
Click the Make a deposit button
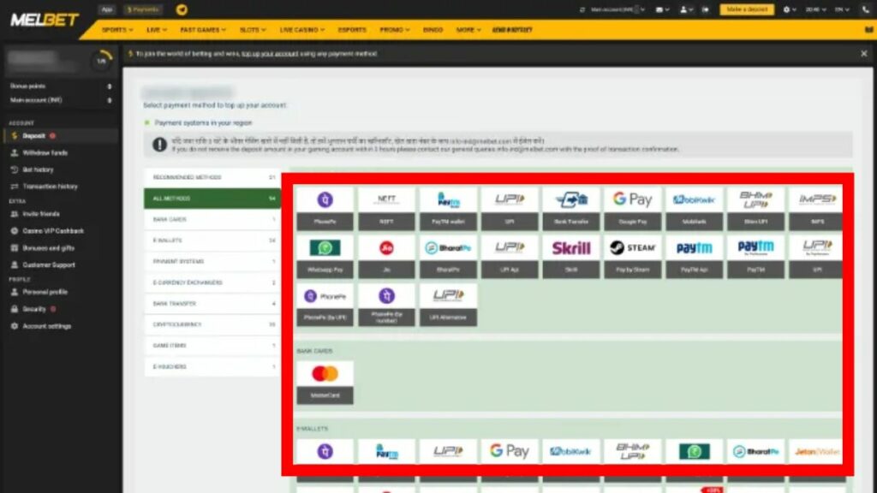[747, 9]
